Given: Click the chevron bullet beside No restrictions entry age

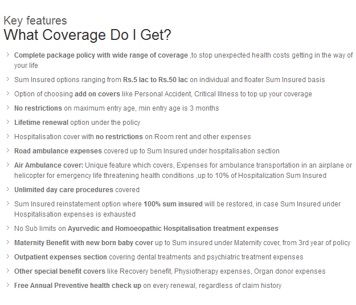Looking at the screenshot, I should (x=8, y=108).
